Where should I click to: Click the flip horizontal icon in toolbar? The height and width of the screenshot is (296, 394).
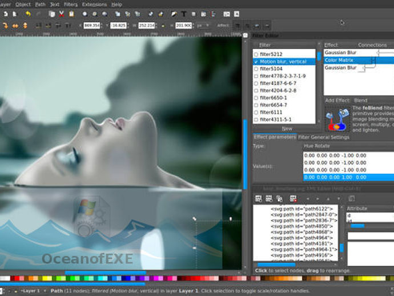[x=16, y=26]
